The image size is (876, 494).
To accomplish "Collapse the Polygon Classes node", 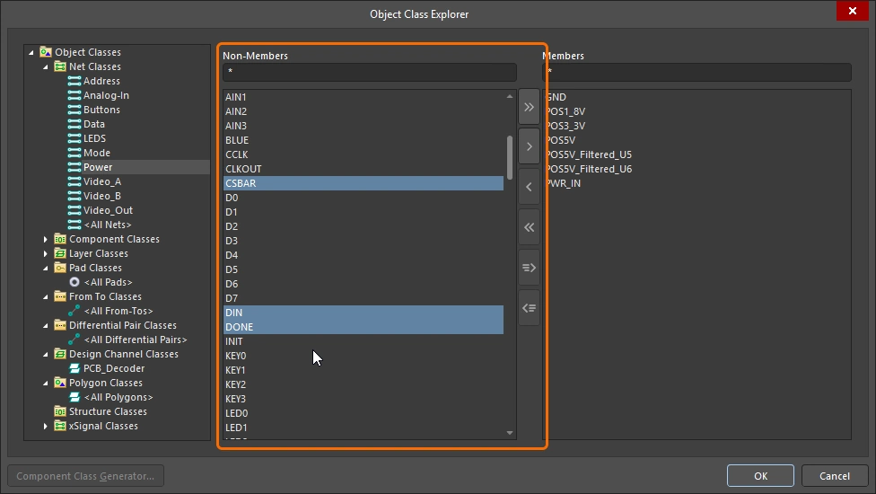I will [x=46, y=383].
